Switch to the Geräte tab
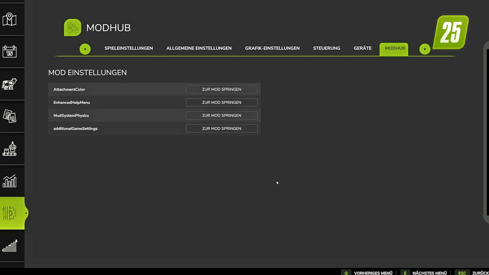This screenshot has width=489, height=275. coord(362,48)
